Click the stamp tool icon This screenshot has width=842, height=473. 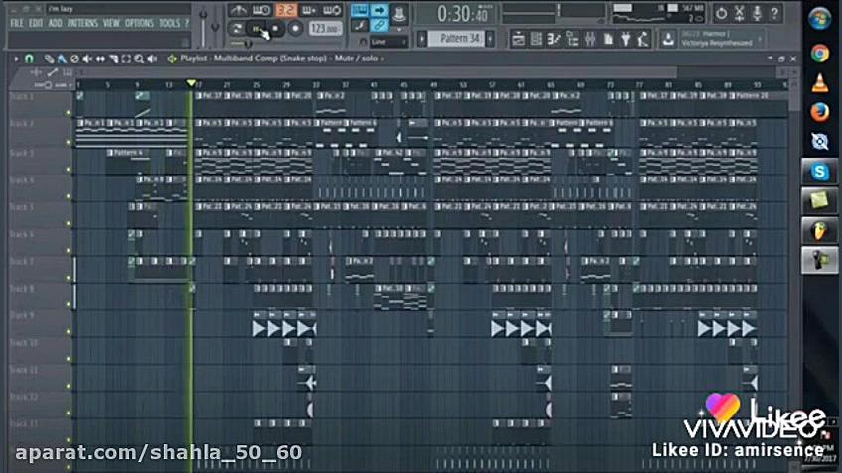[399, 15]
